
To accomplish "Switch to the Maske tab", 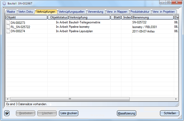I will (11, 12).
